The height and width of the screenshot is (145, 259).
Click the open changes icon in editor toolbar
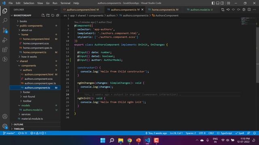[223, 10]
